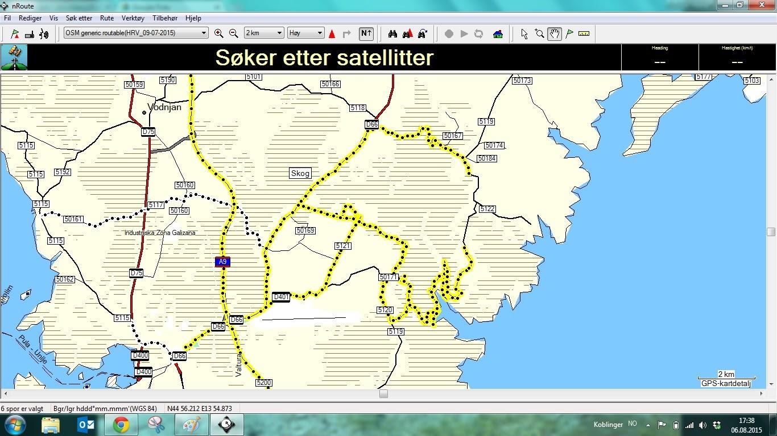Open the Rute menu
Image resolution: width=777 pixels, height=436 pixels.
pos(107,18)
